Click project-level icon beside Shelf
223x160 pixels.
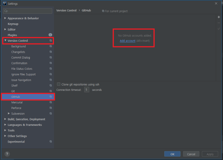coord(51,85)
